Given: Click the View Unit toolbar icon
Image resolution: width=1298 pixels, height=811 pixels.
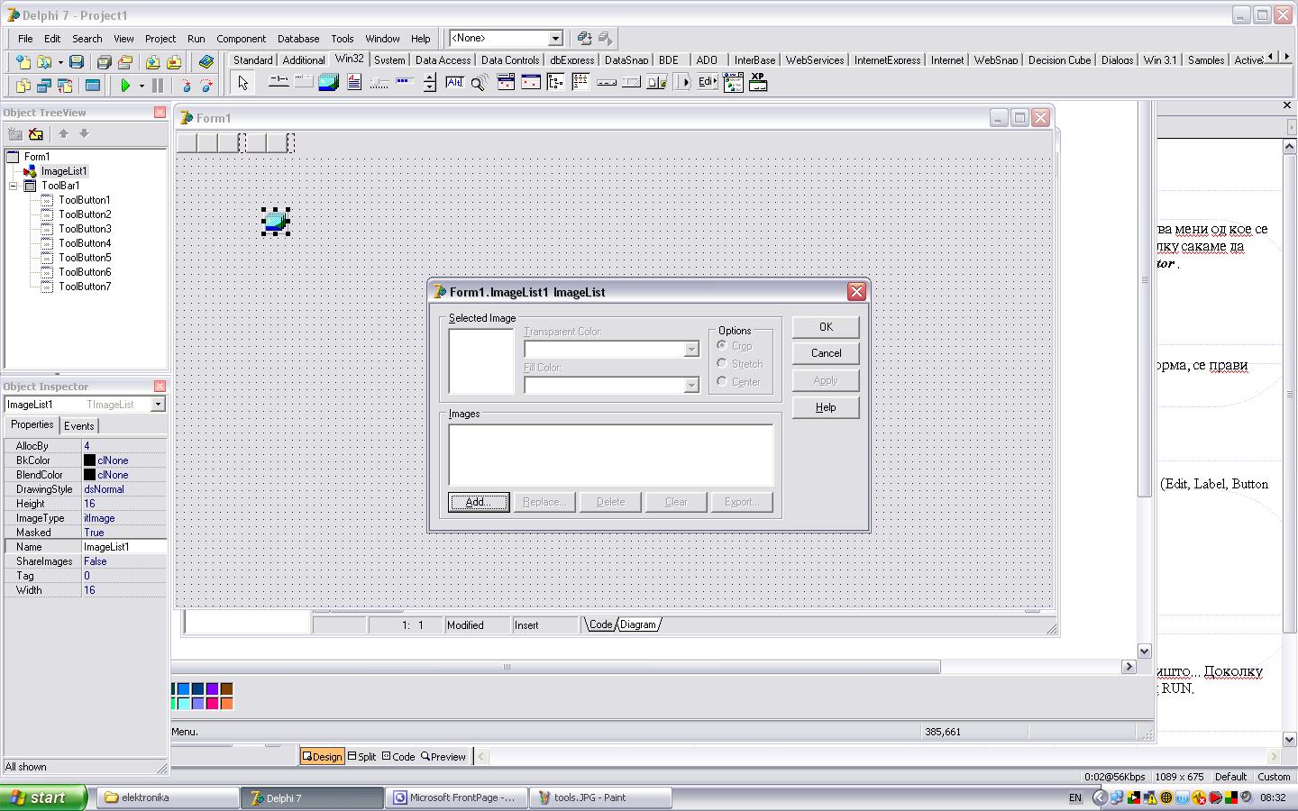Looking at the screenshot, I should (23, 86).
